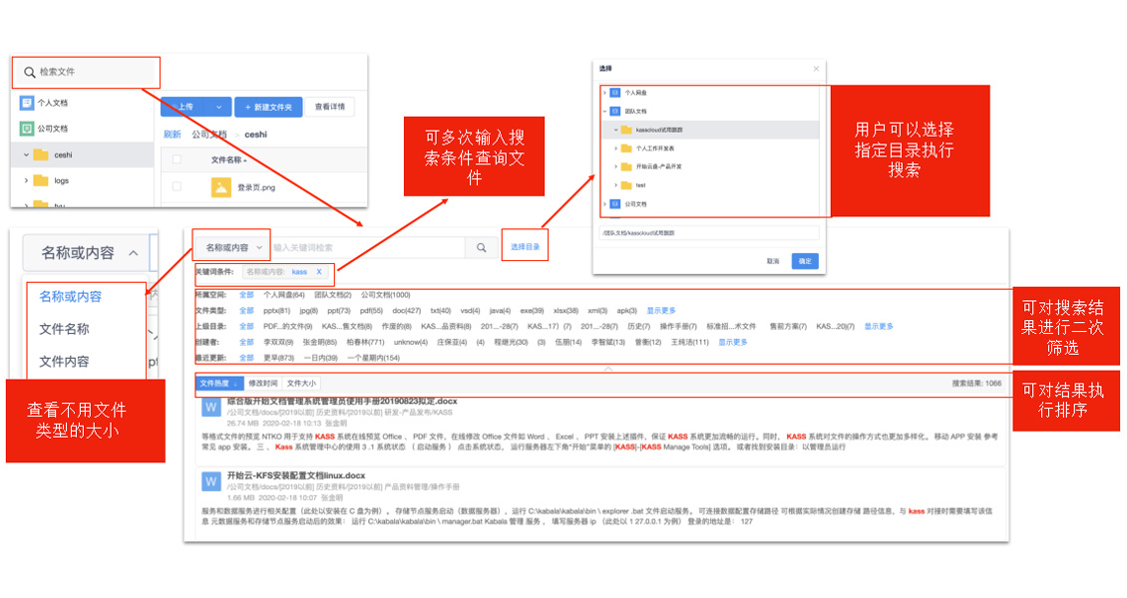1127x598 pixels.
Task: Click the 公司文档 icon in the sidebar
Action: click(x=27, y=129)
